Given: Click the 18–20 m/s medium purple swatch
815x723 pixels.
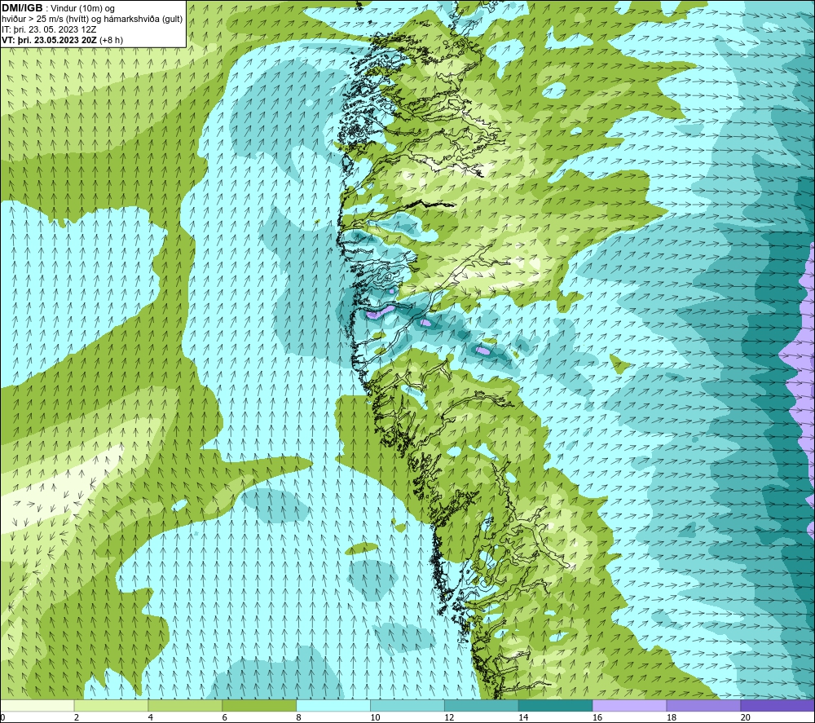Looking at the screenshot, I should click(x=704, y=705).
